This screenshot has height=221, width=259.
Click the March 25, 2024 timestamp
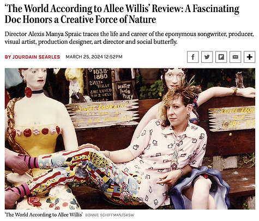tap(94, 57)
